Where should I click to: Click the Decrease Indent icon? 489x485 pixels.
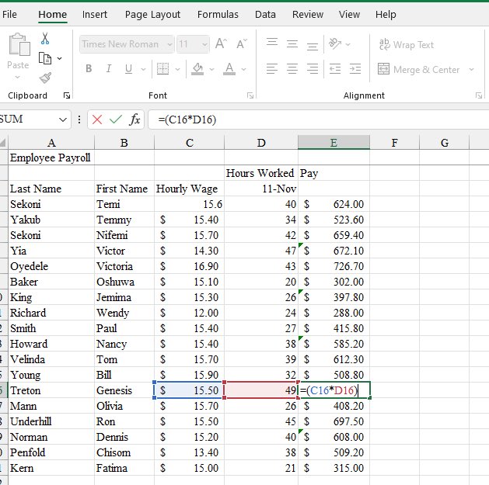click(335, 69)
